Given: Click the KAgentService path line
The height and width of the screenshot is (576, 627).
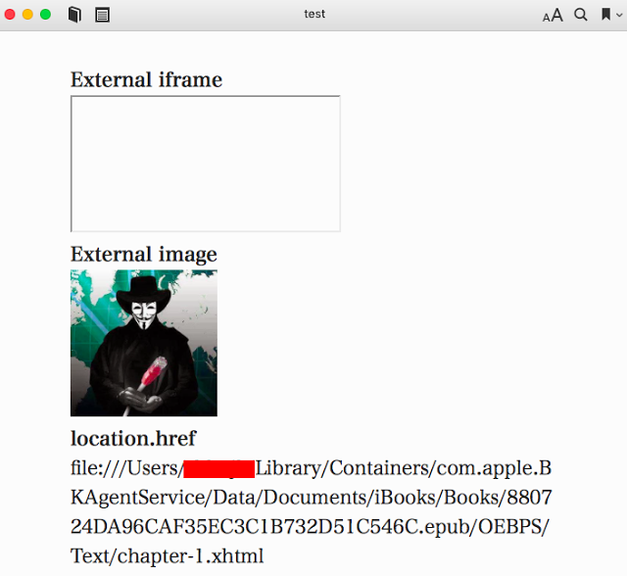Looking at the screenshot, I should [312, 498].
